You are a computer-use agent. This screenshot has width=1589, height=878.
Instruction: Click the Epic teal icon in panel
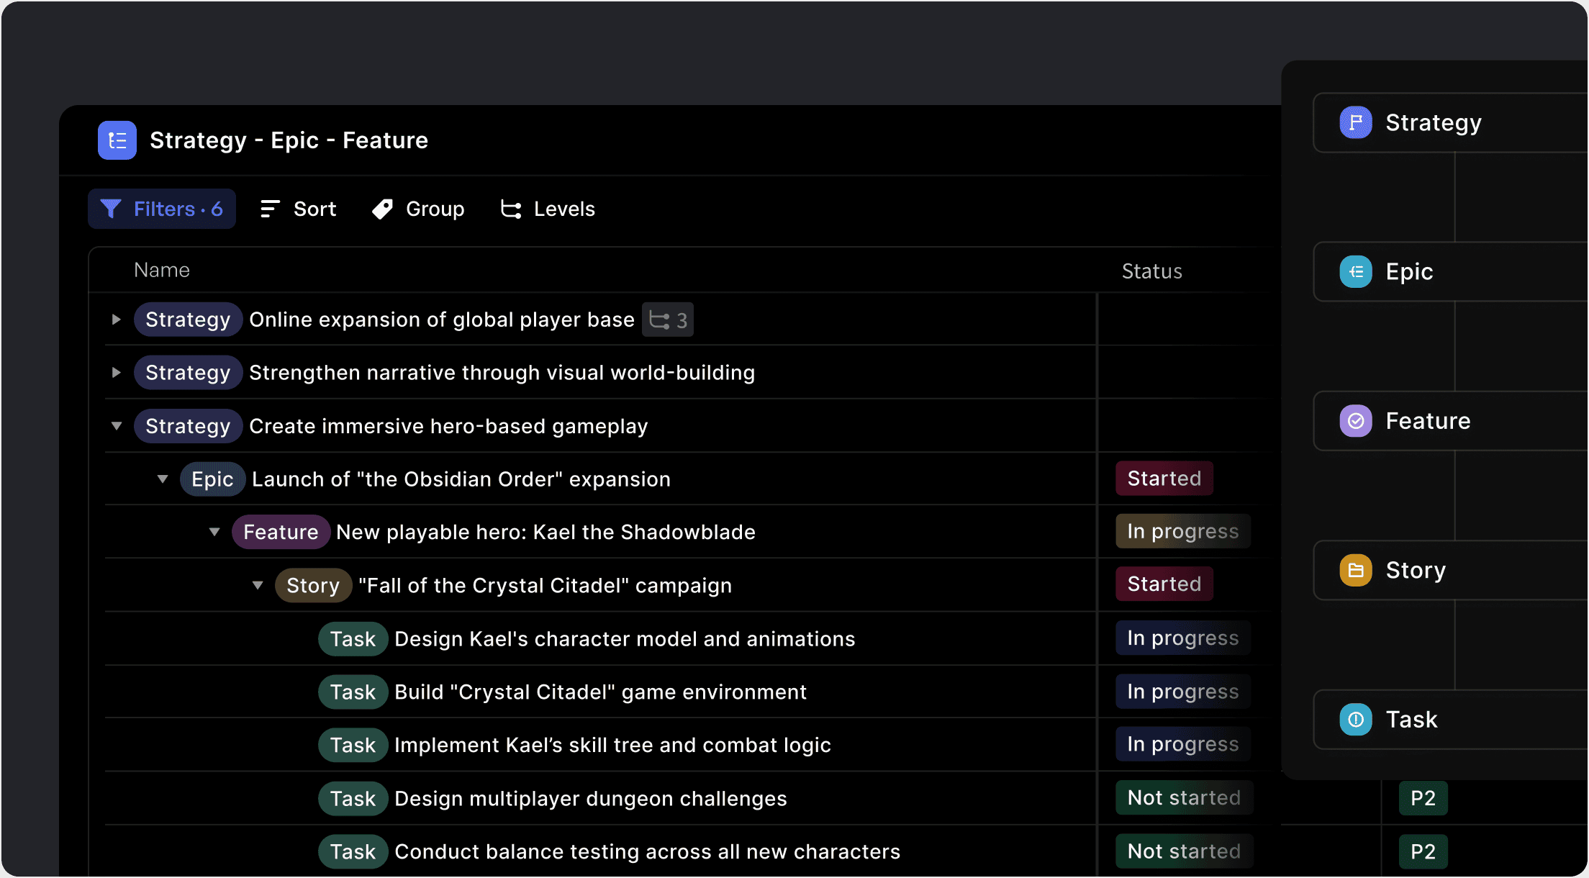click(1355, 272)
